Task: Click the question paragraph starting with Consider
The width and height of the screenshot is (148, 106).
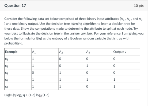Action: (74, 31)
